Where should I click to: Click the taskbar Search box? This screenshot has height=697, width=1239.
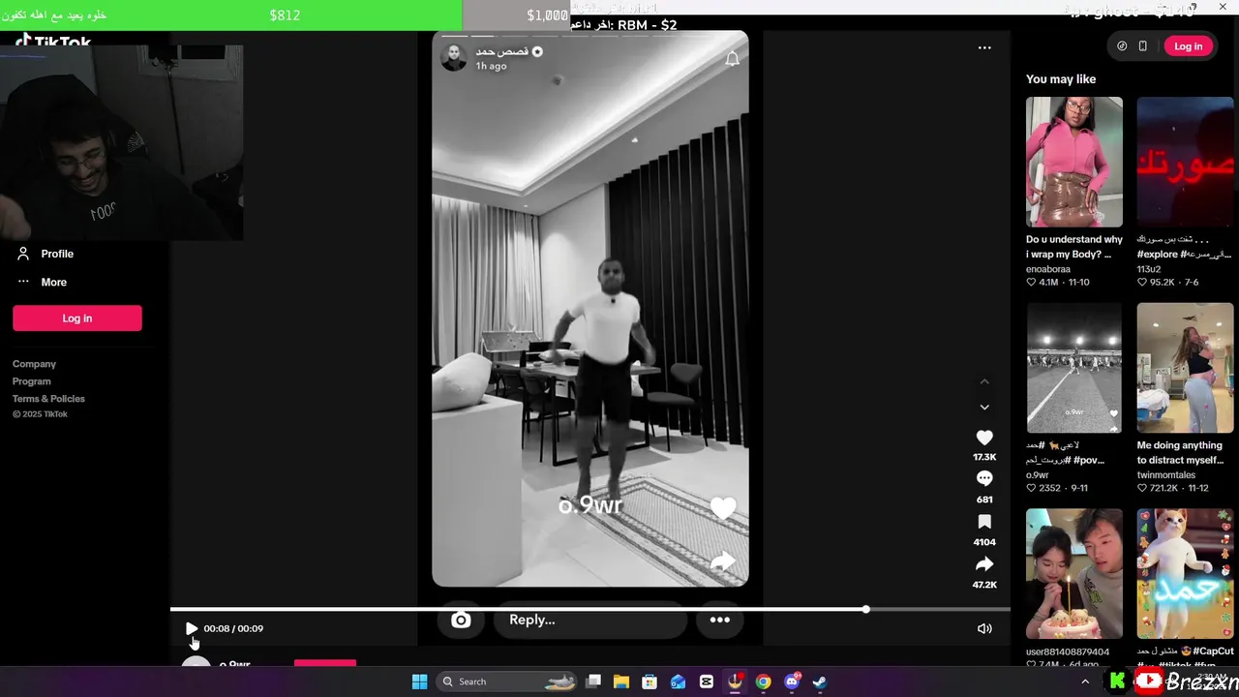coord(505,682)
